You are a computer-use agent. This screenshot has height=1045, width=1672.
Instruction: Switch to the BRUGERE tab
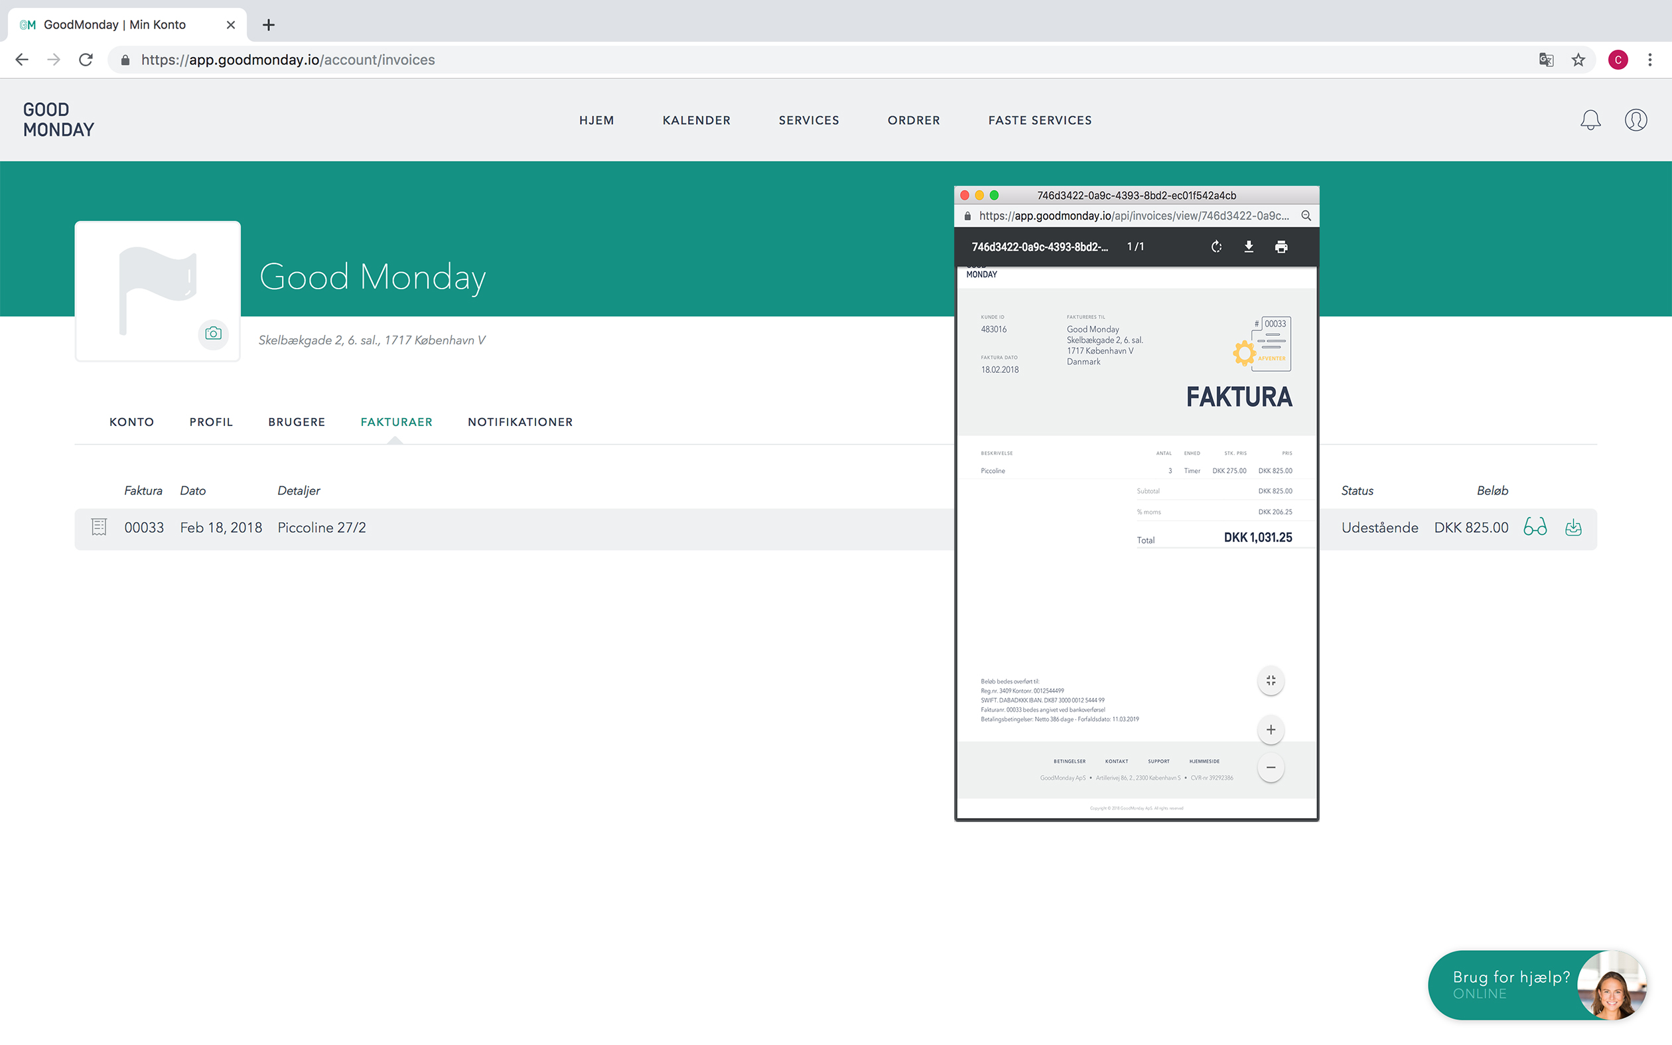297,422
